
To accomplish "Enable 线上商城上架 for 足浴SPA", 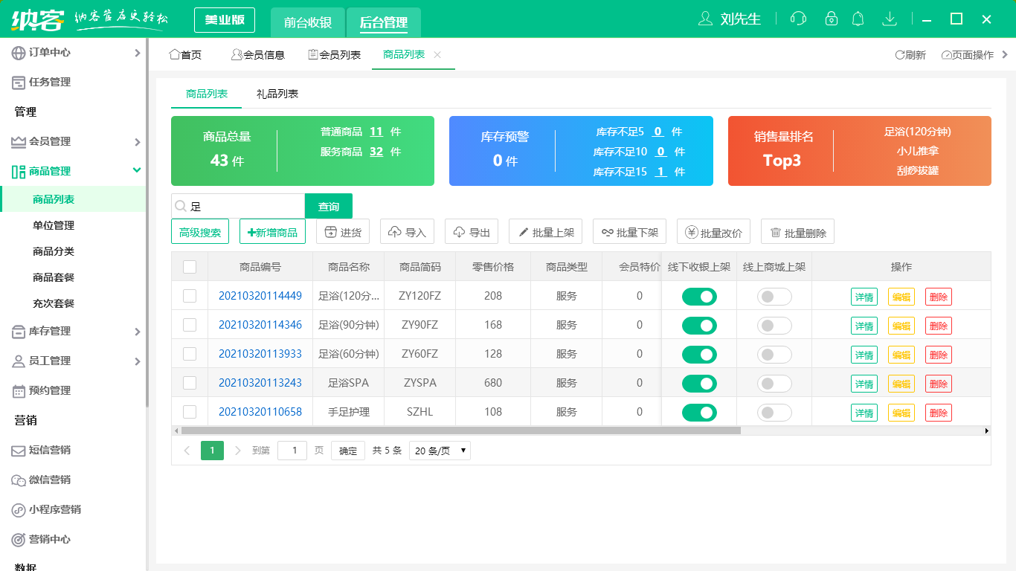I will pos(774,383).
